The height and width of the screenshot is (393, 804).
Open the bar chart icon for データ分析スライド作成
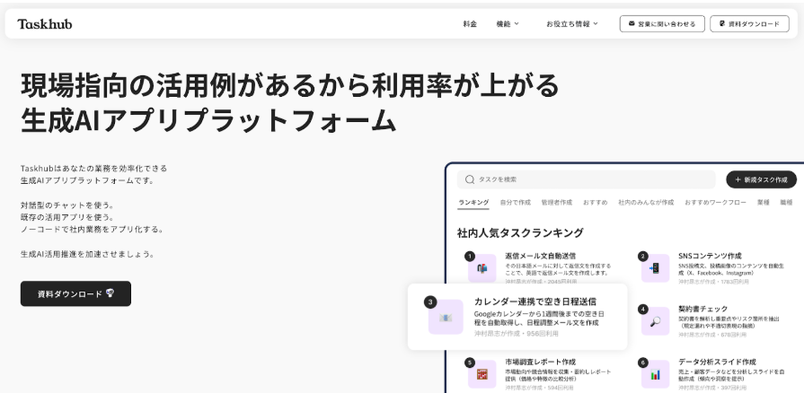(x=655, y=374)
